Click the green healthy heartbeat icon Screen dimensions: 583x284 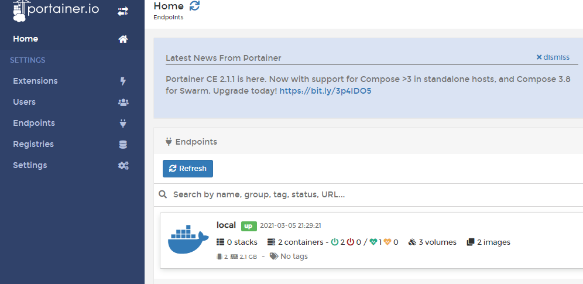point(373,242)
